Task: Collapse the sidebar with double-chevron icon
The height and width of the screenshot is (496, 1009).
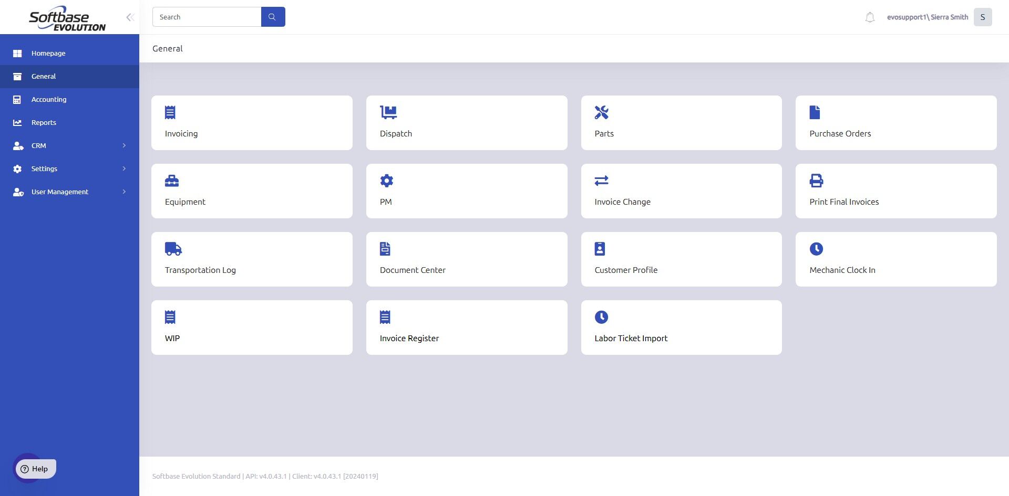Action: (x=130, y=17)
